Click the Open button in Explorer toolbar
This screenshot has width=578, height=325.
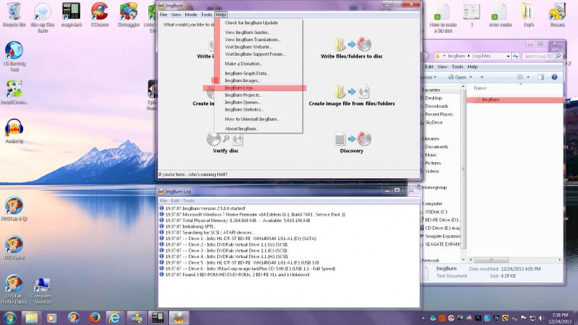coord(457,77)
